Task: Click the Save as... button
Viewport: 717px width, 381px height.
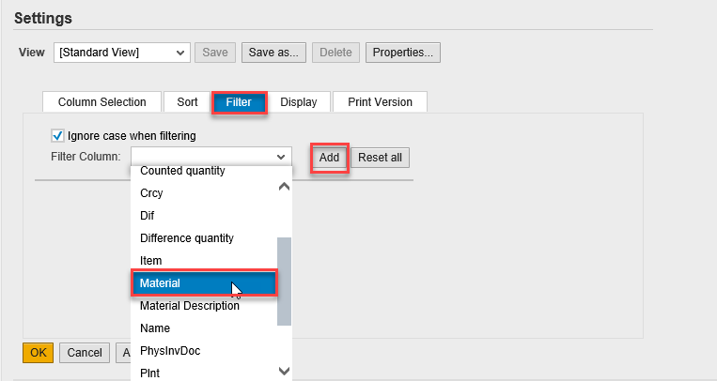Action: [273, 53]
